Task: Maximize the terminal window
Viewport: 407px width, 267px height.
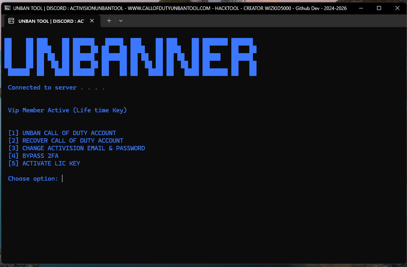Action: coord(379,8)
